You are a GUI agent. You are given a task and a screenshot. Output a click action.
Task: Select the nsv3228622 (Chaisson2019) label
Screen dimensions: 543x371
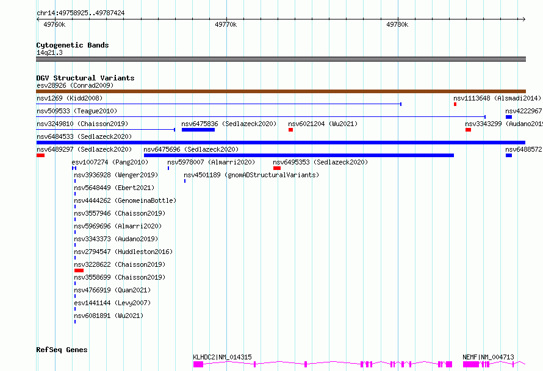[x=120, y=264]
